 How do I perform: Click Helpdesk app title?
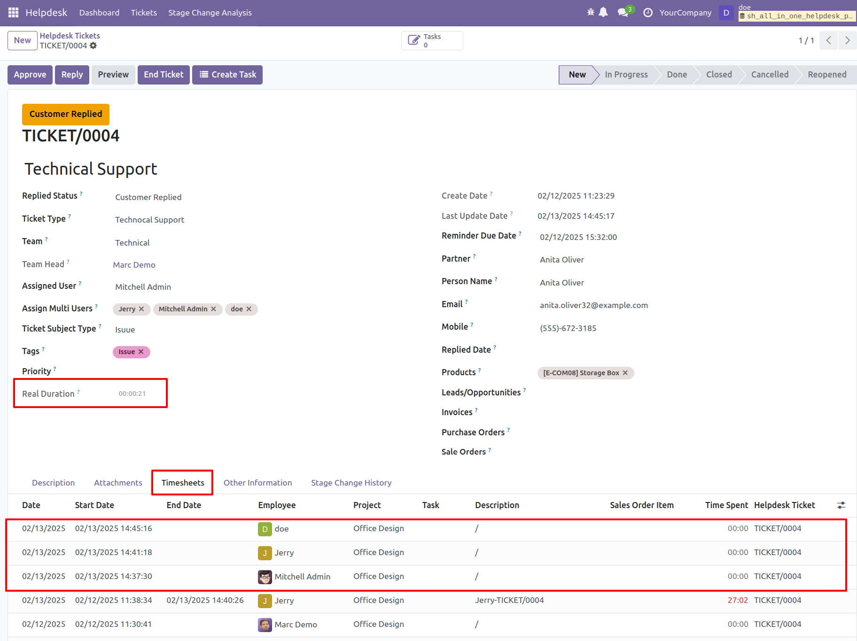pyautogui.click(x=46, y=13)
